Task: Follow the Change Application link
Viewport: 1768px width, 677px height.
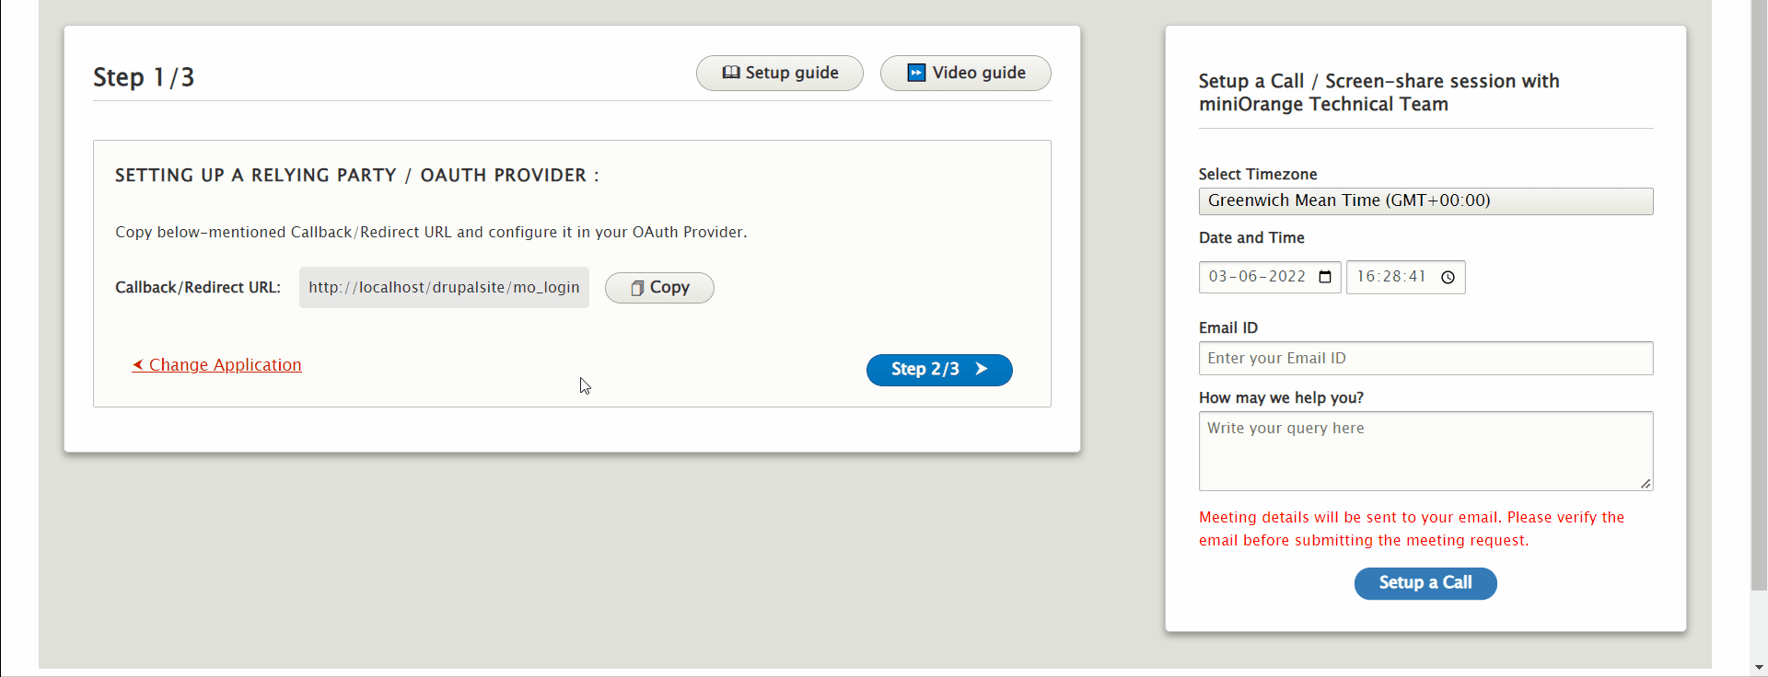Action: tap(225, 365)
